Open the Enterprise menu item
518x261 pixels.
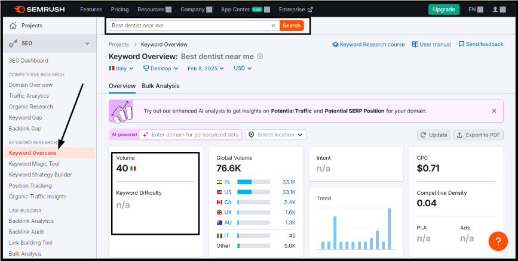[296, 10]
